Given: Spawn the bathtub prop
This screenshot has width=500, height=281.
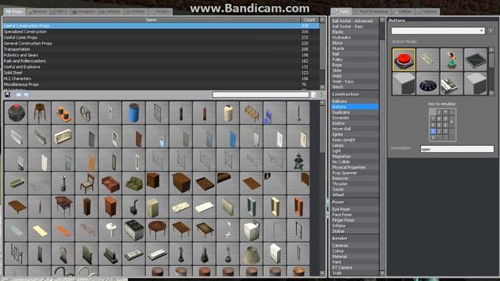Looking at the screenshot, I should coord(16,183).
